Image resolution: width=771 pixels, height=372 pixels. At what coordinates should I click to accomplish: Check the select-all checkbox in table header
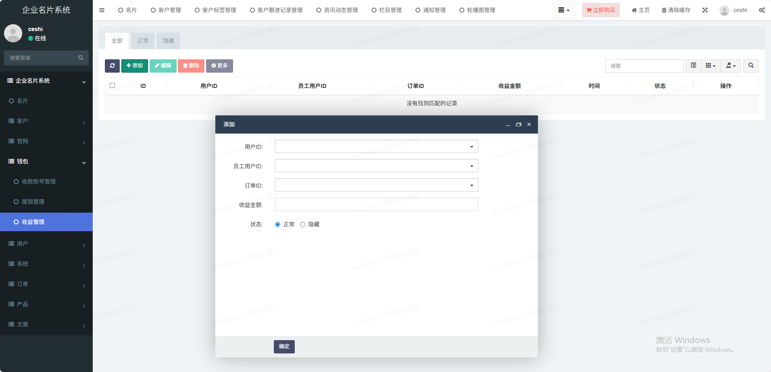tap(112, 86)
